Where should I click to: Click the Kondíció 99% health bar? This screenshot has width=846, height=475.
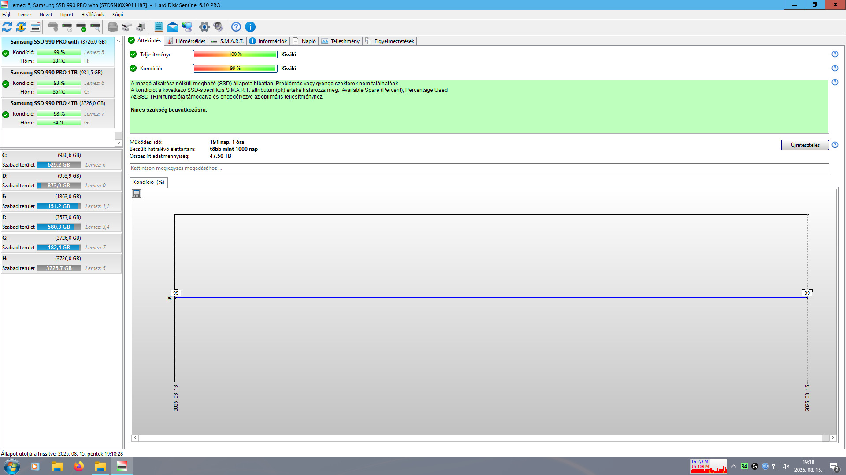(235, 68)
